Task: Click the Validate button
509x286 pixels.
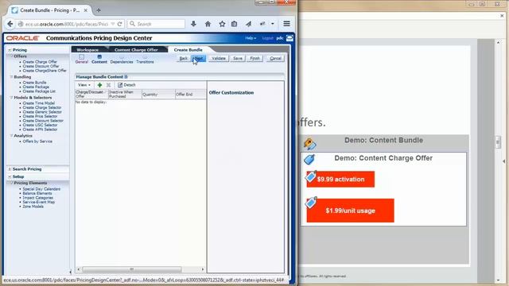Action: pyautogui.click(x=219, y=58)
